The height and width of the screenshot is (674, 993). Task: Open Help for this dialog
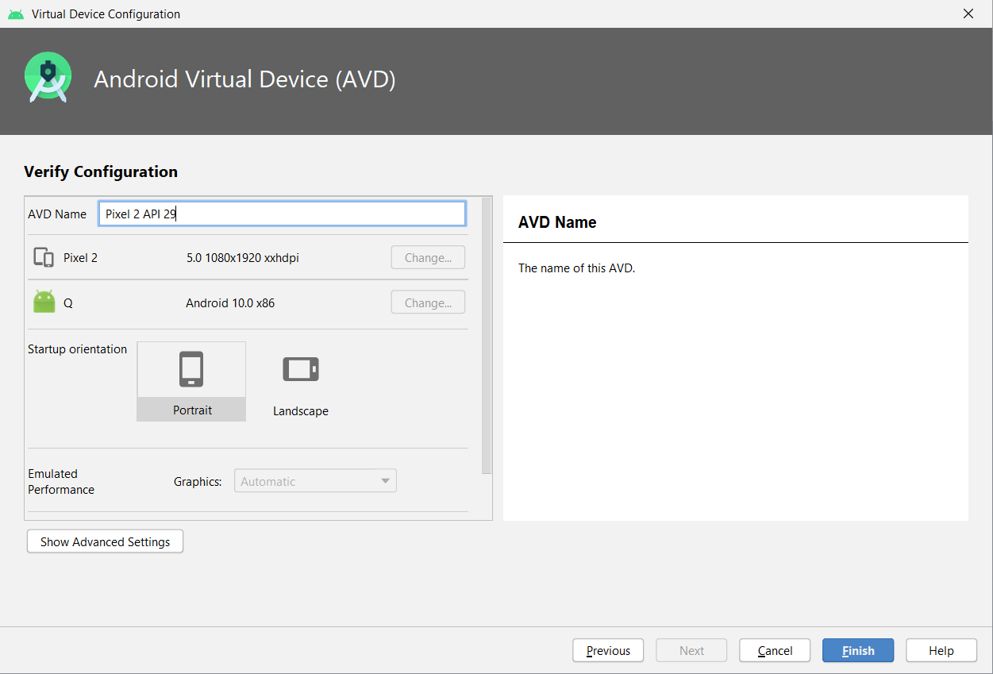tap(941, 650)
